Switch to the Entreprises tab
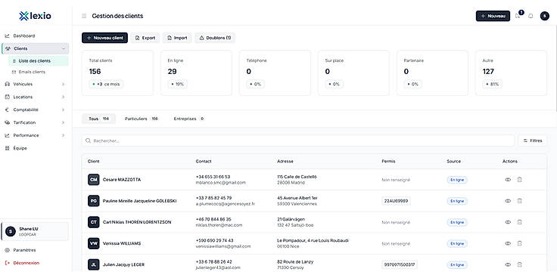 [188, 119]
